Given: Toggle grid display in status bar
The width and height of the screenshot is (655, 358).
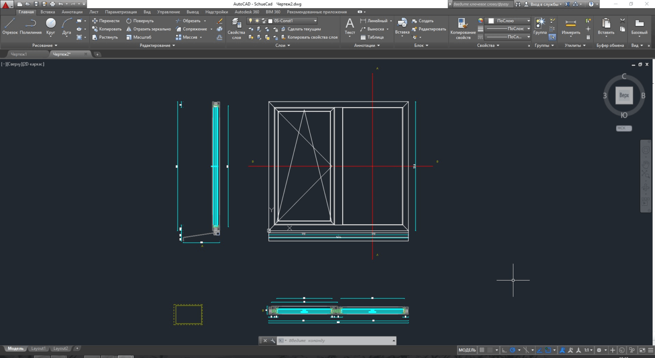Looking at the screenshot, I should coord(482,350).
